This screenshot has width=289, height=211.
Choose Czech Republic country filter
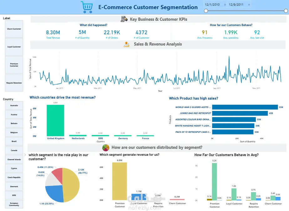point(14,177)
